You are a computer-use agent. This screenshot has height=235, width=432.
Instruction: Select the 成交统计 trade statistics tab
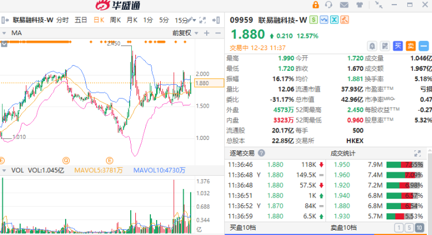click(x=343, y=153)
